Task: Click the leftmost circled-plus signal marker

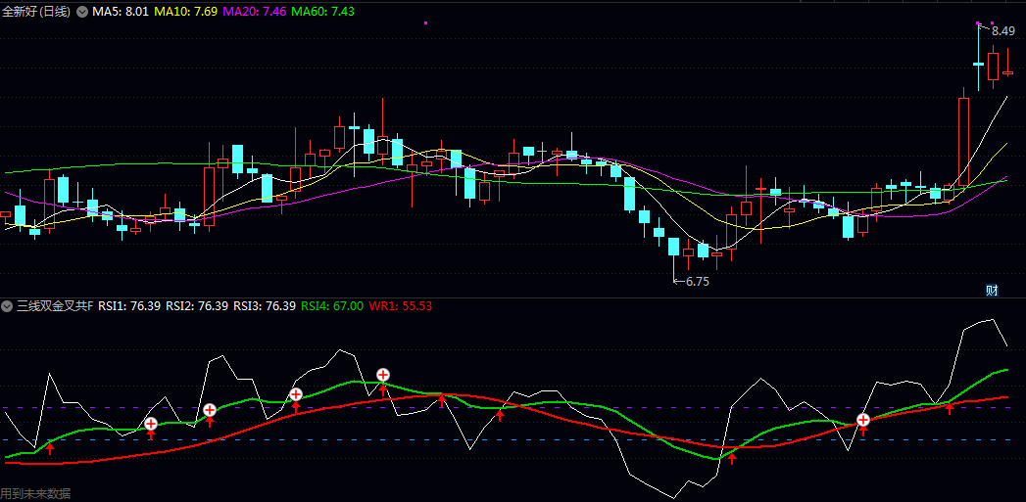Action: (x=151, y=424)
